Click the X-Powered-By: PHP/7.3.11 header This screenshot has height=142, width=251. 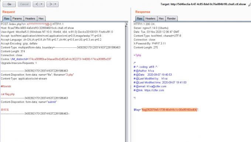[149, 43]
